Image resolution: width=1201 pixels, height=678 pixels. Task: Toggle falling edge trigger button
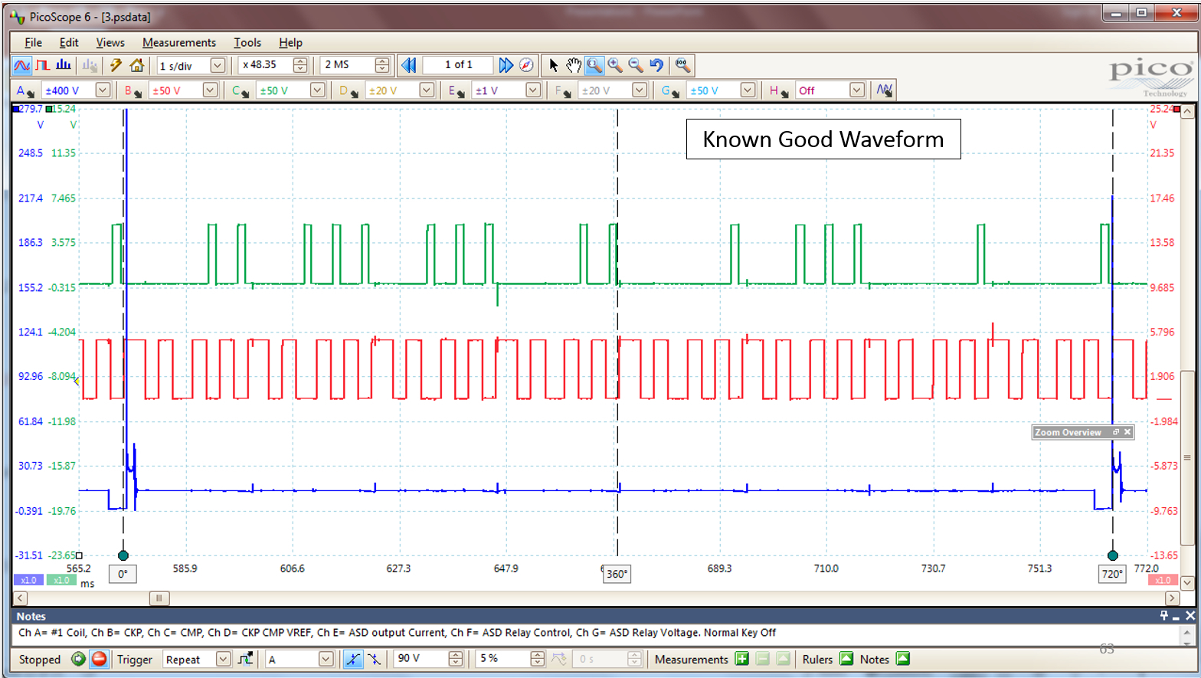[374, 659]
